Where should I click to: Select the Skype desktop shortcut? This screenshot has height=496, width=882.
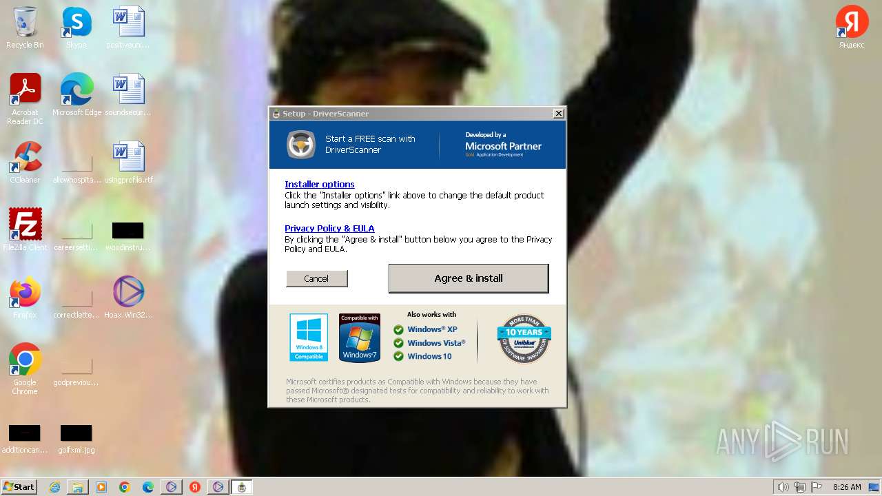(x=76, y=29)
